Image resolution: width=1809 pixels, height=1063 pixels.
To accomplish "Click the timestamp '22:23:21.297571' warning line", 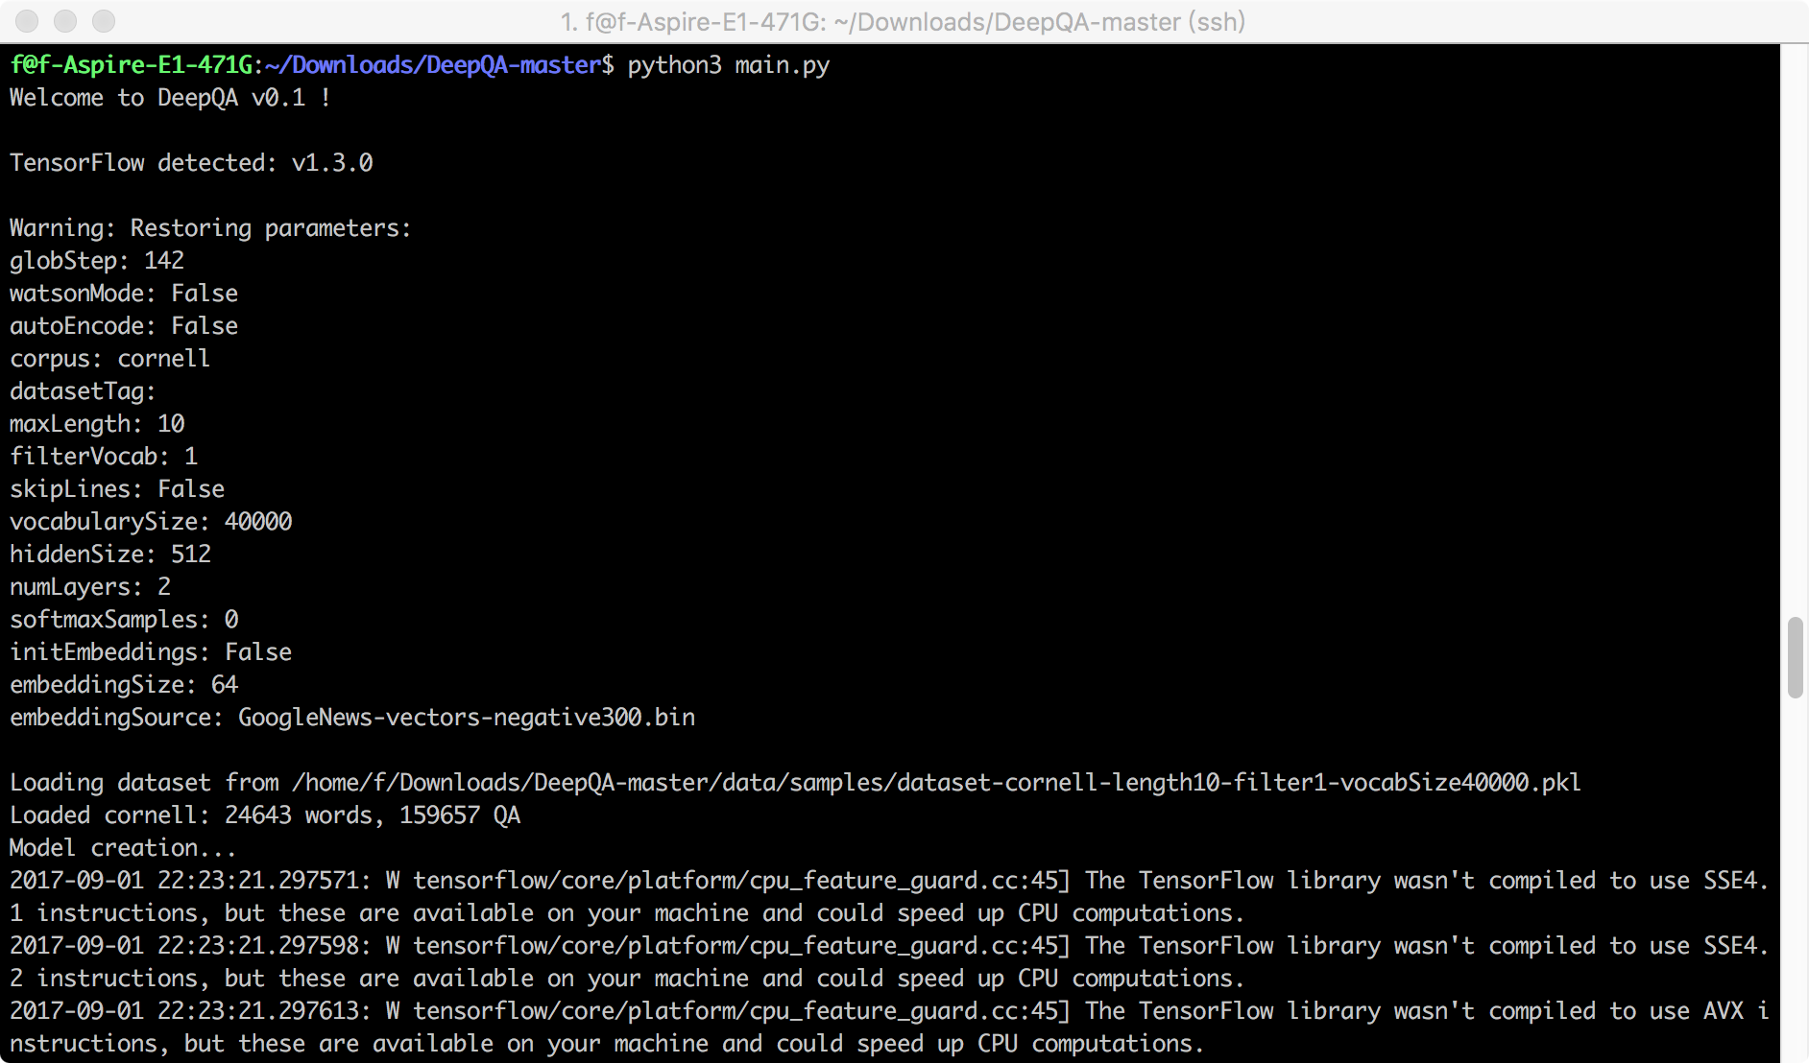I will 889,897.
